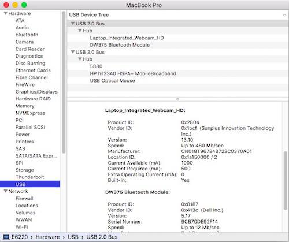The height and width of the screenshot is (242, 289).
Task: Select Diagnostics in the sidebar
Action: pyautogui.click(x=29, y=56)
